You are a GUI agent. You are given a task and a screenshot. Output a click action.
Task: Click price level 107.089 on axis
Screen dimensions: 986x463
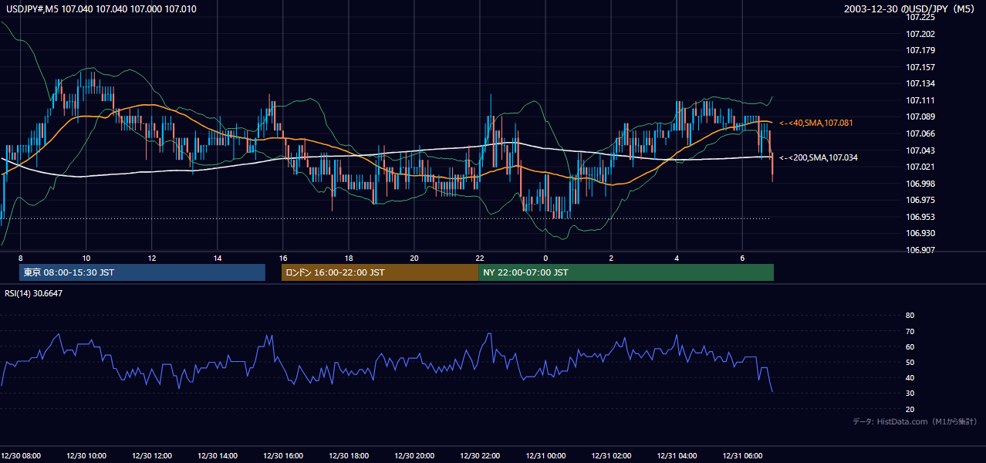920,117
